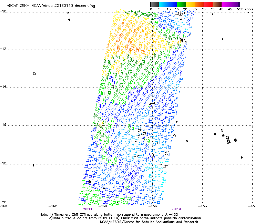
Task: Click the '-18' latitude axis label
Action: tap(3, 163)
